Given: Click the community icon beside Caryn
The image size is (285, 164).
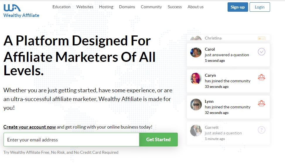Looking at the screenshot, I should point(261,77).
